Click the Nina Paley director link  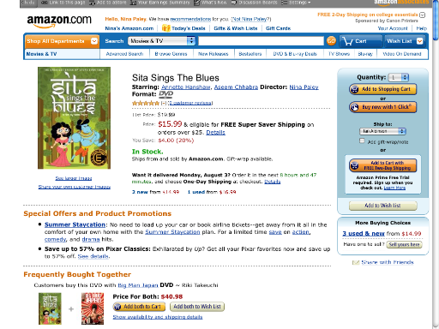[x=304, y=87]
